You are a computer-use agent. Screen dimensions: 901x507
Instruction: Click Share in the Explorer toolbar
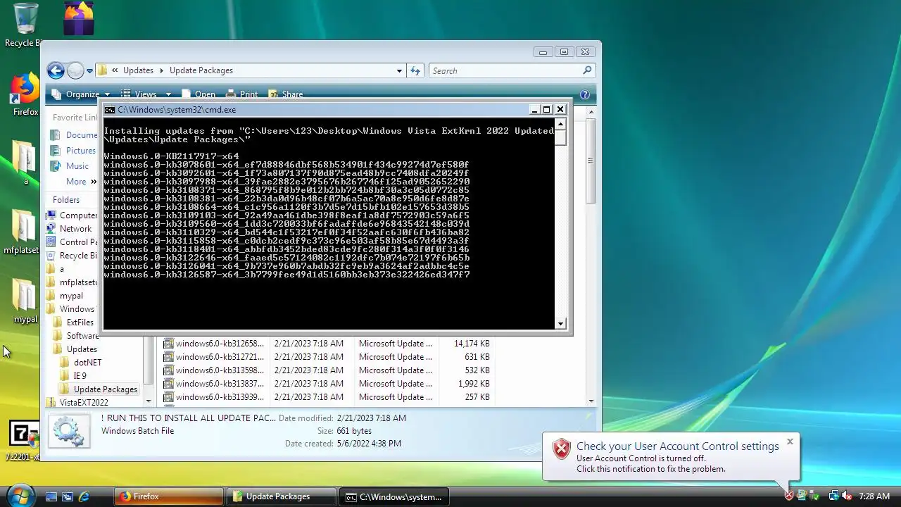pyautogui.click(x=285, y=94)
